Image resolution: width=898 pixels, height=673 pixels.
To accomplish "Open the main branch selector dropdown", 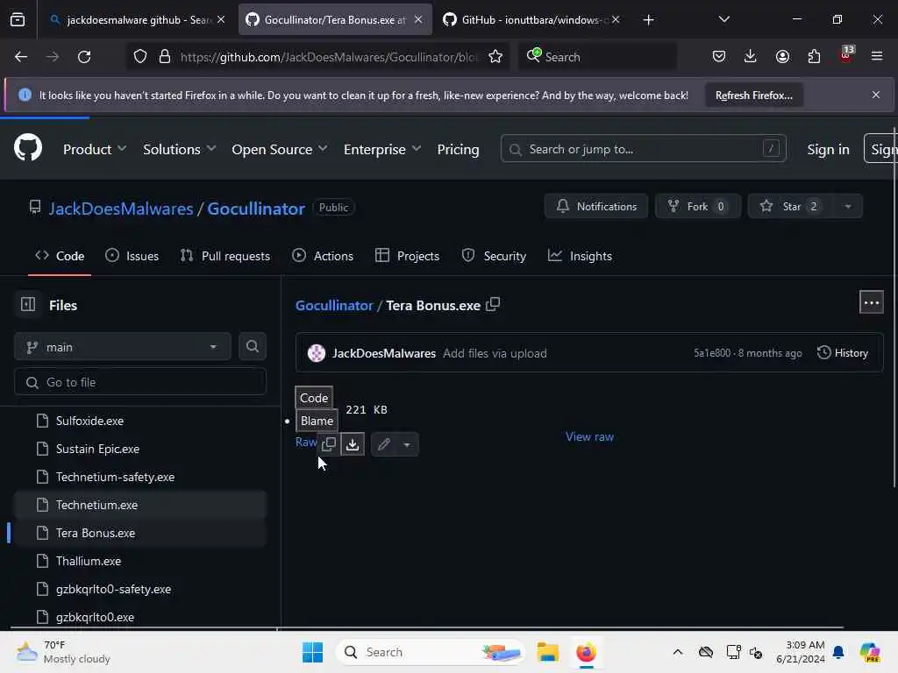I will point(123,347).
